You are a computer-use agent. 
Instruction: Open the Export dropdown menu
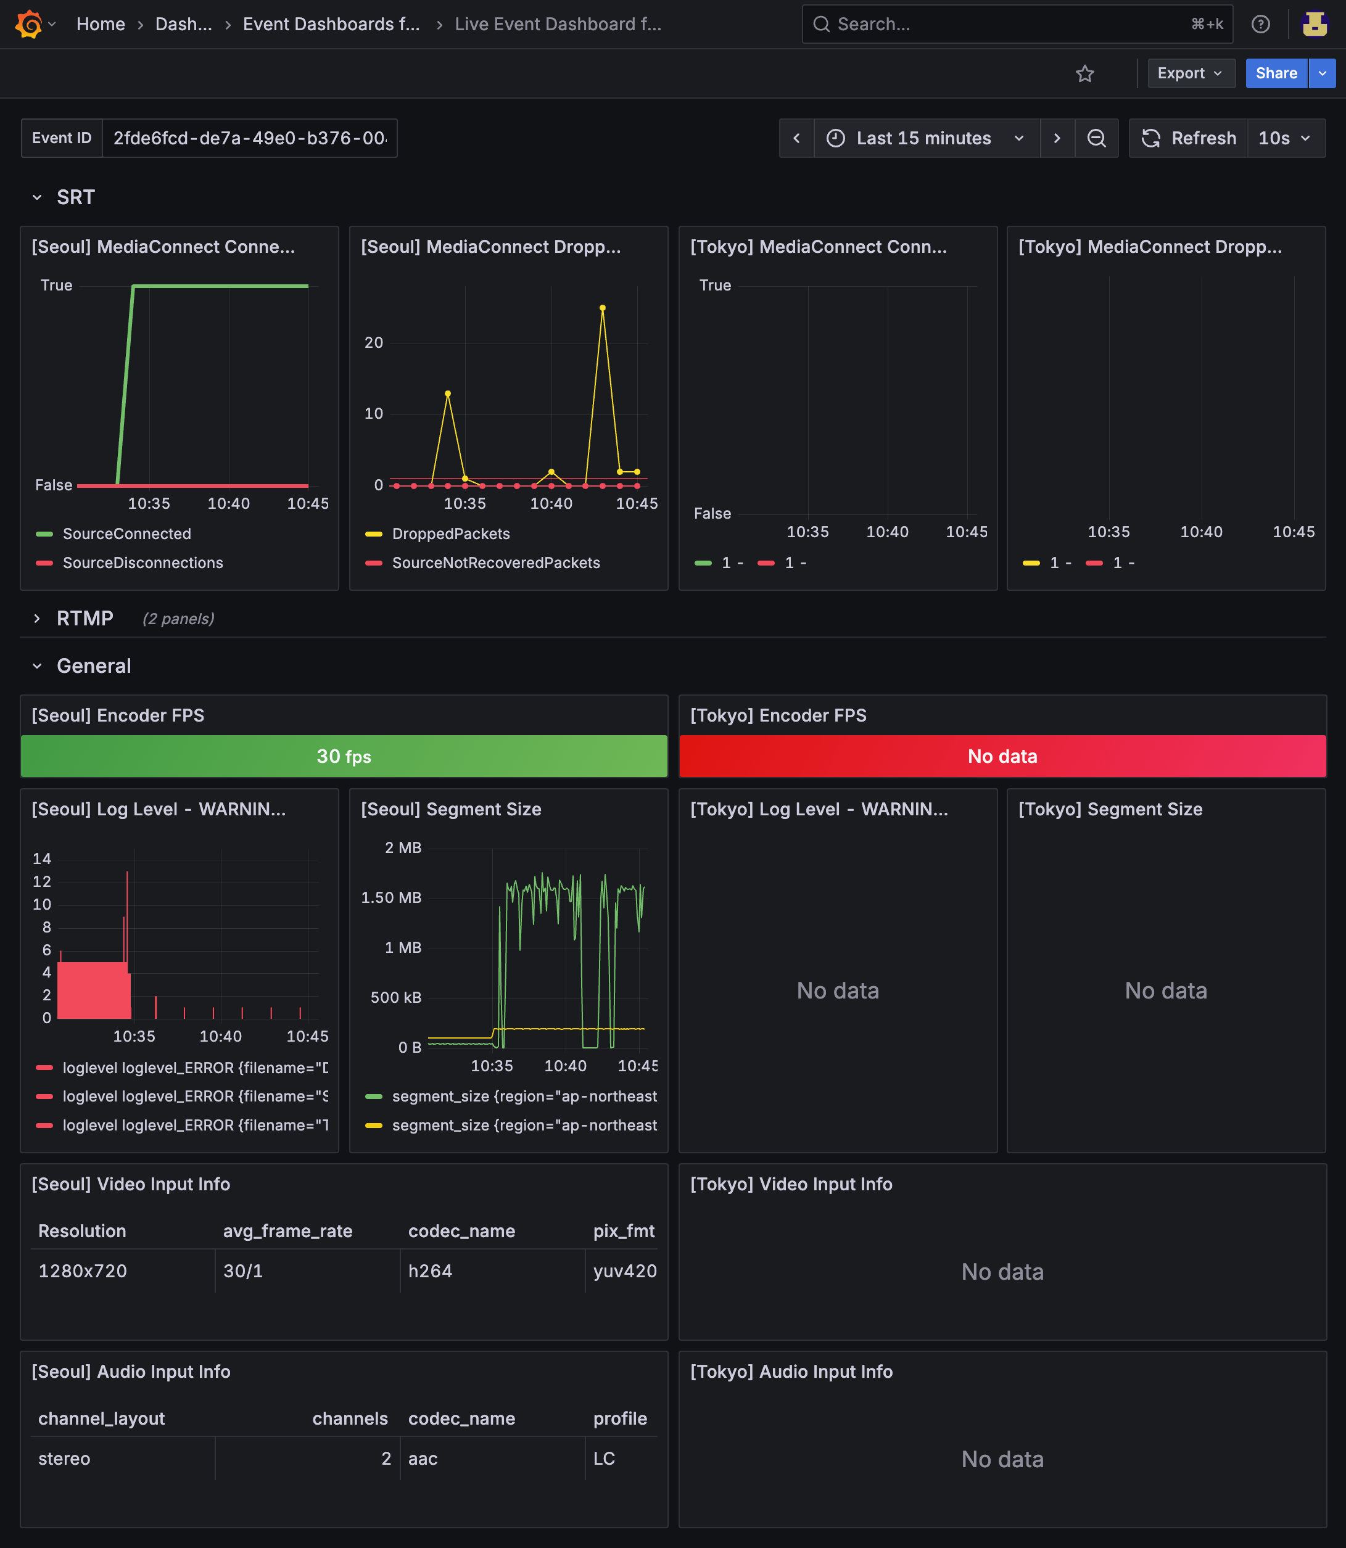coord(1191,73)
